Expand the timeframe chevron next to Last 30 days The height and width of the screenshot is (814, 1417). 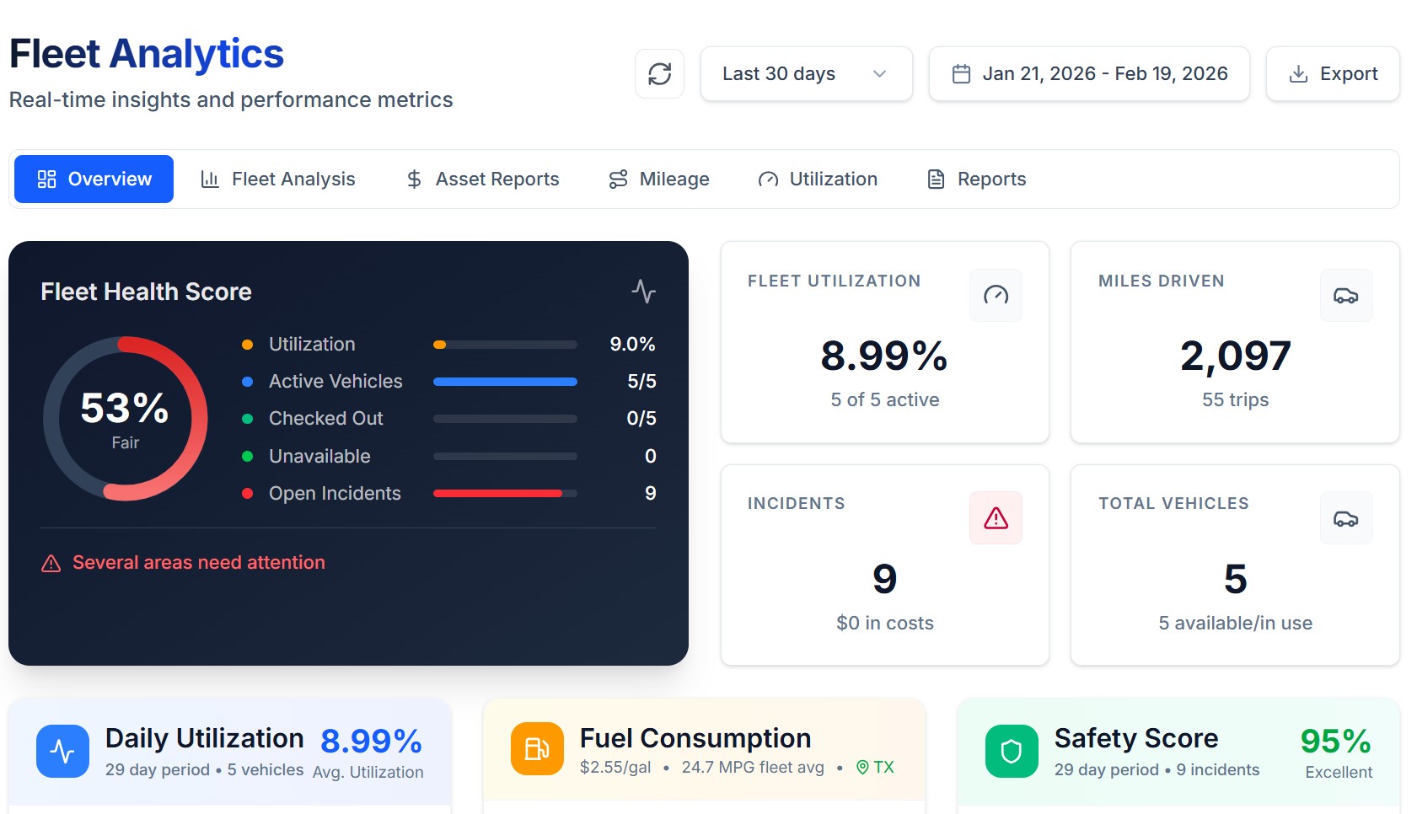point(880,74)
